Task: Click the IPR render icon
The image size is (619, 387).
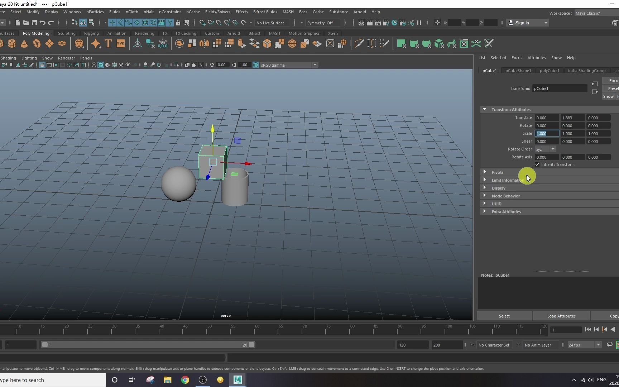Action: click(x=378, y=23)
